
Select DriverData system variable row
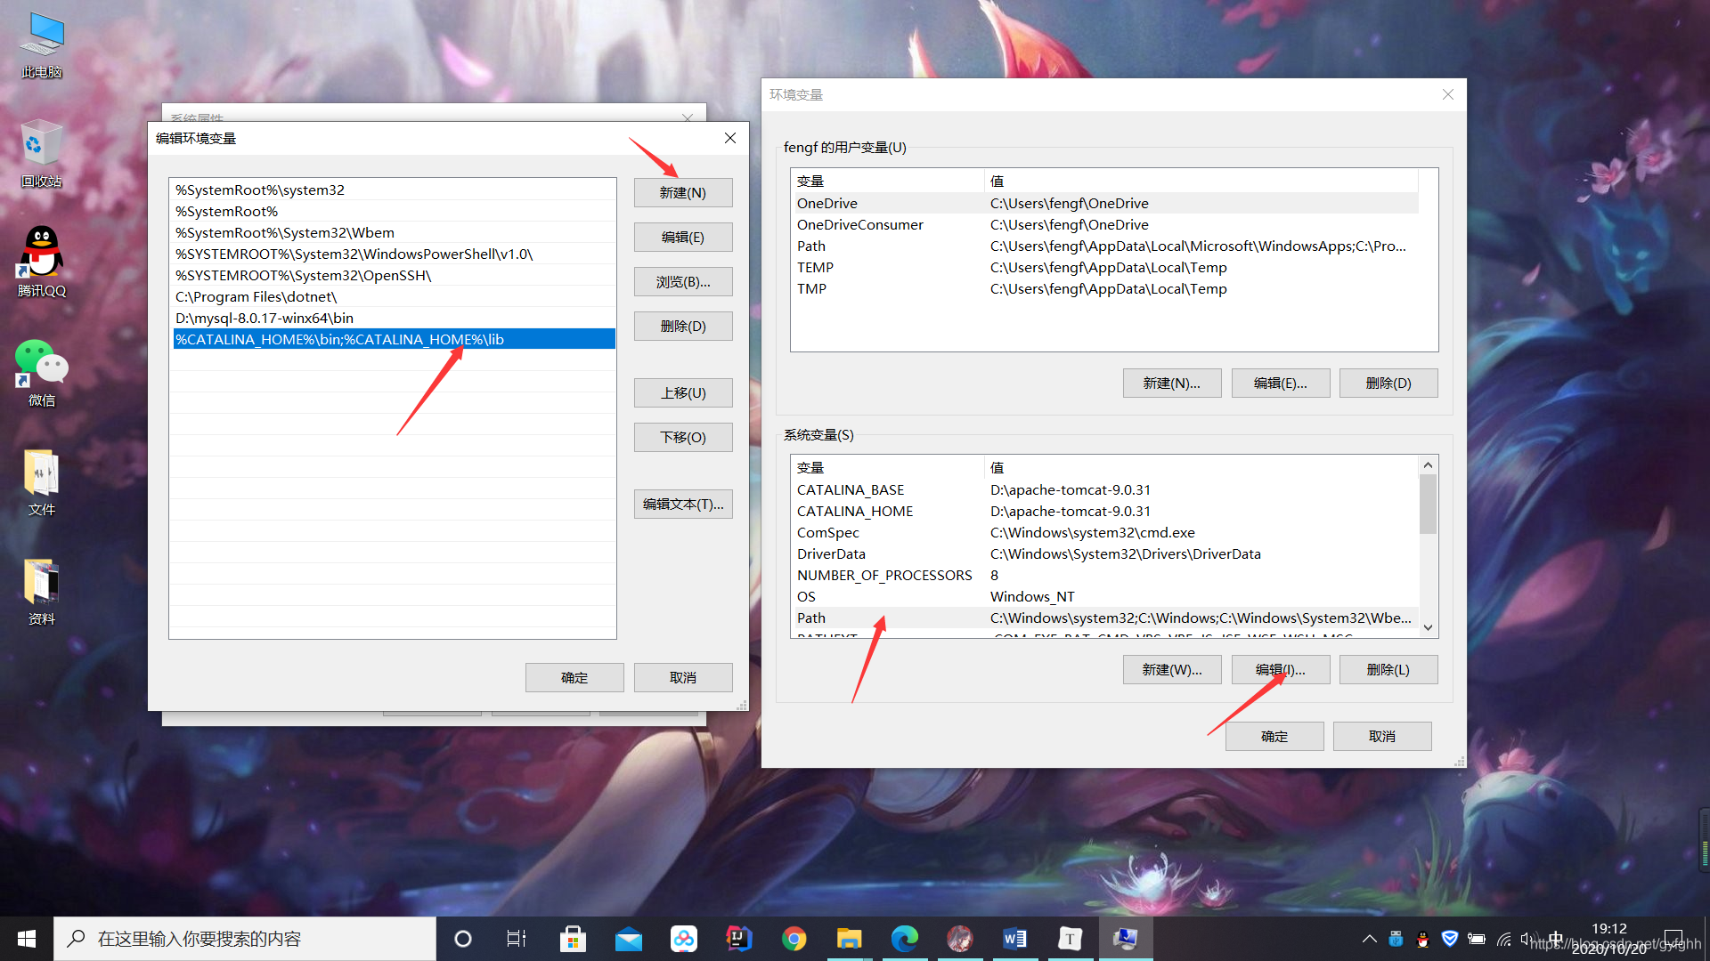click(1104, 554)
